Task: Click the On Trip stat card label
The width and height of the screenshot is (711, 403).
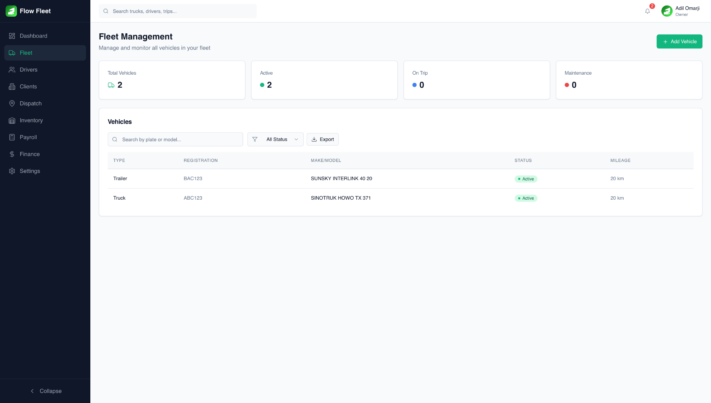Action: pyautogui.click(x=420, y=73)
